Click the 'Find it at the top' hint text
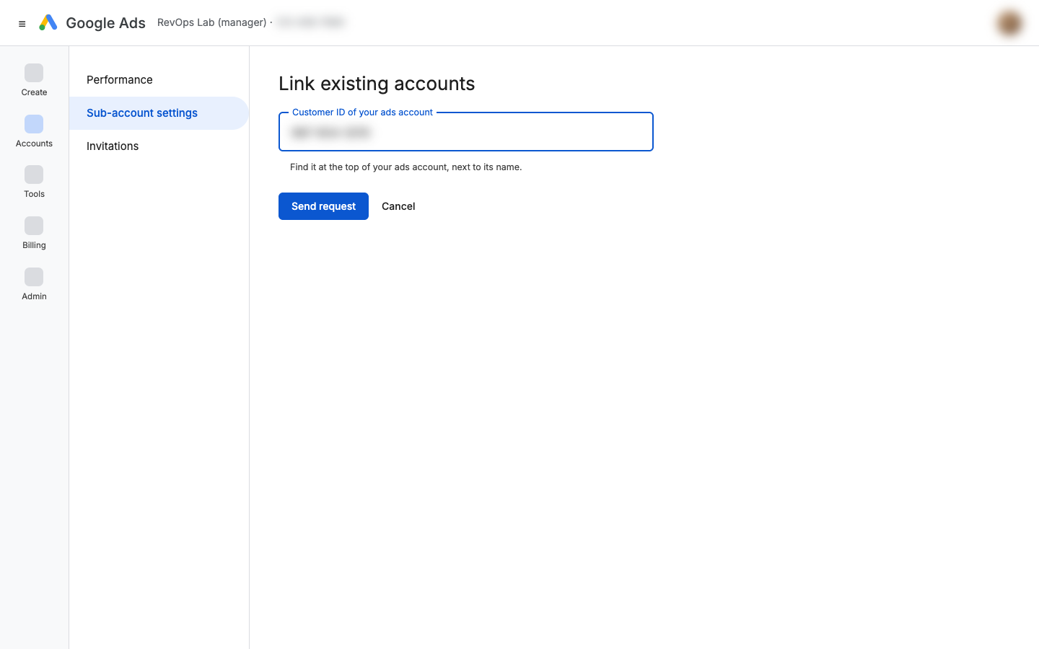The image size is (1039, 649). tap(405, 167)
